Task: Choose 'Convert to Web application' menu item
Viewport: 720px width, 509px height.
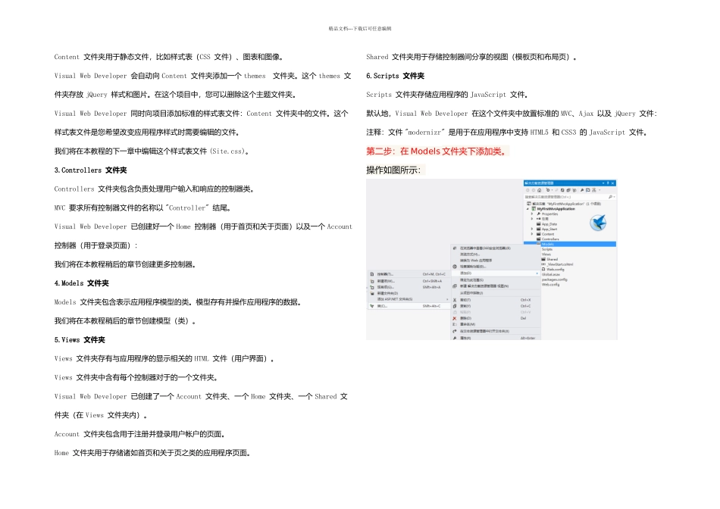Action: click(496, 261)
